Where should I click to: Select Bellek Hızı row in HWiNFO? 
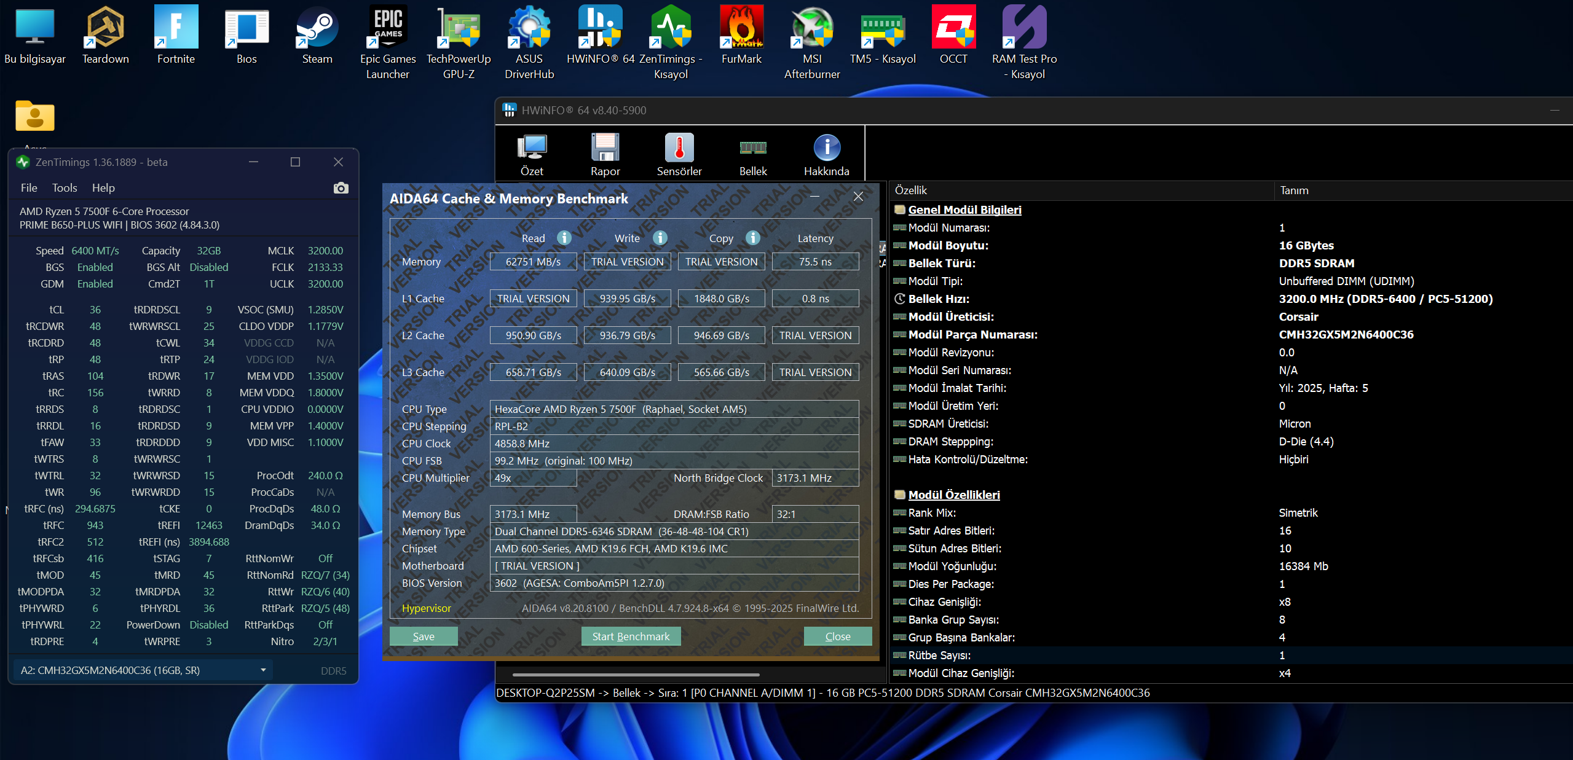point(1231,299)
